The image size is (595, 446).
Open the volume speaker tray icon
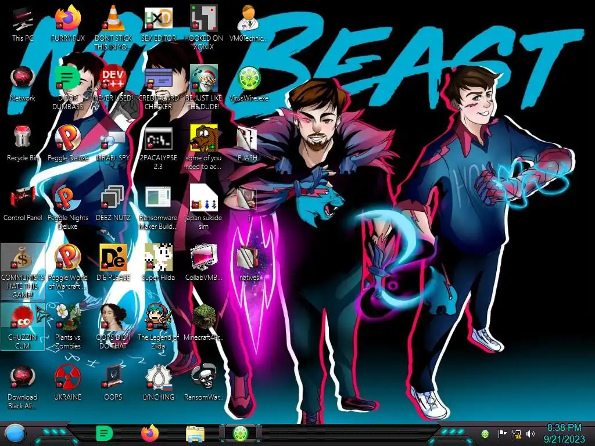click(x=531, y=433)
